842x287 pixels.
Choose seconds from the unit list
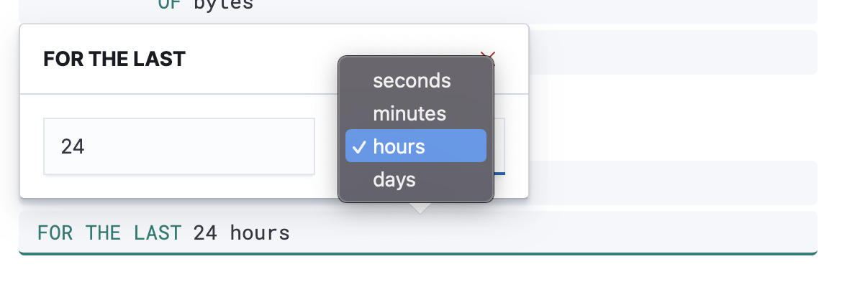[x=412, y=81]
